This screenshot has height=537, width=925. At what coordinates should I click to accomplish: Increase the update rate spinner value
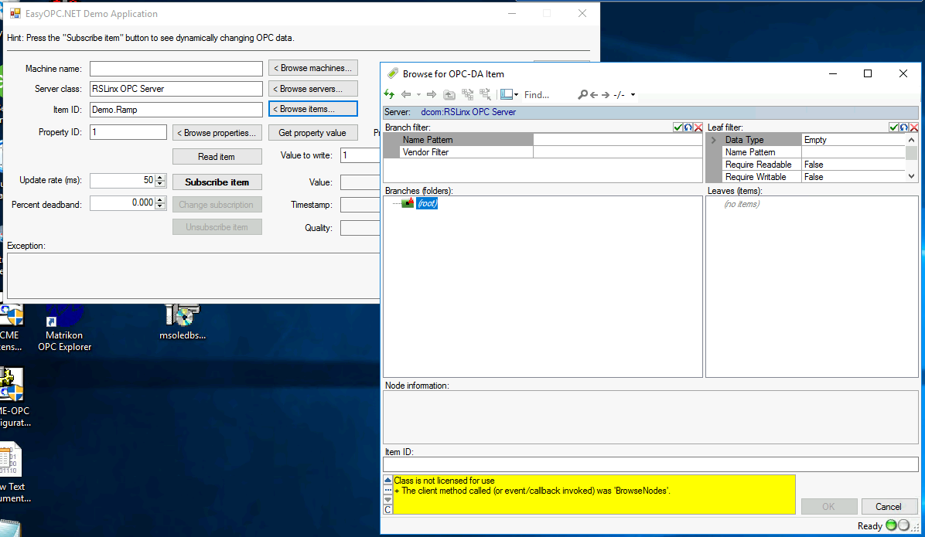pyautogui.click(x=161, y=177)
